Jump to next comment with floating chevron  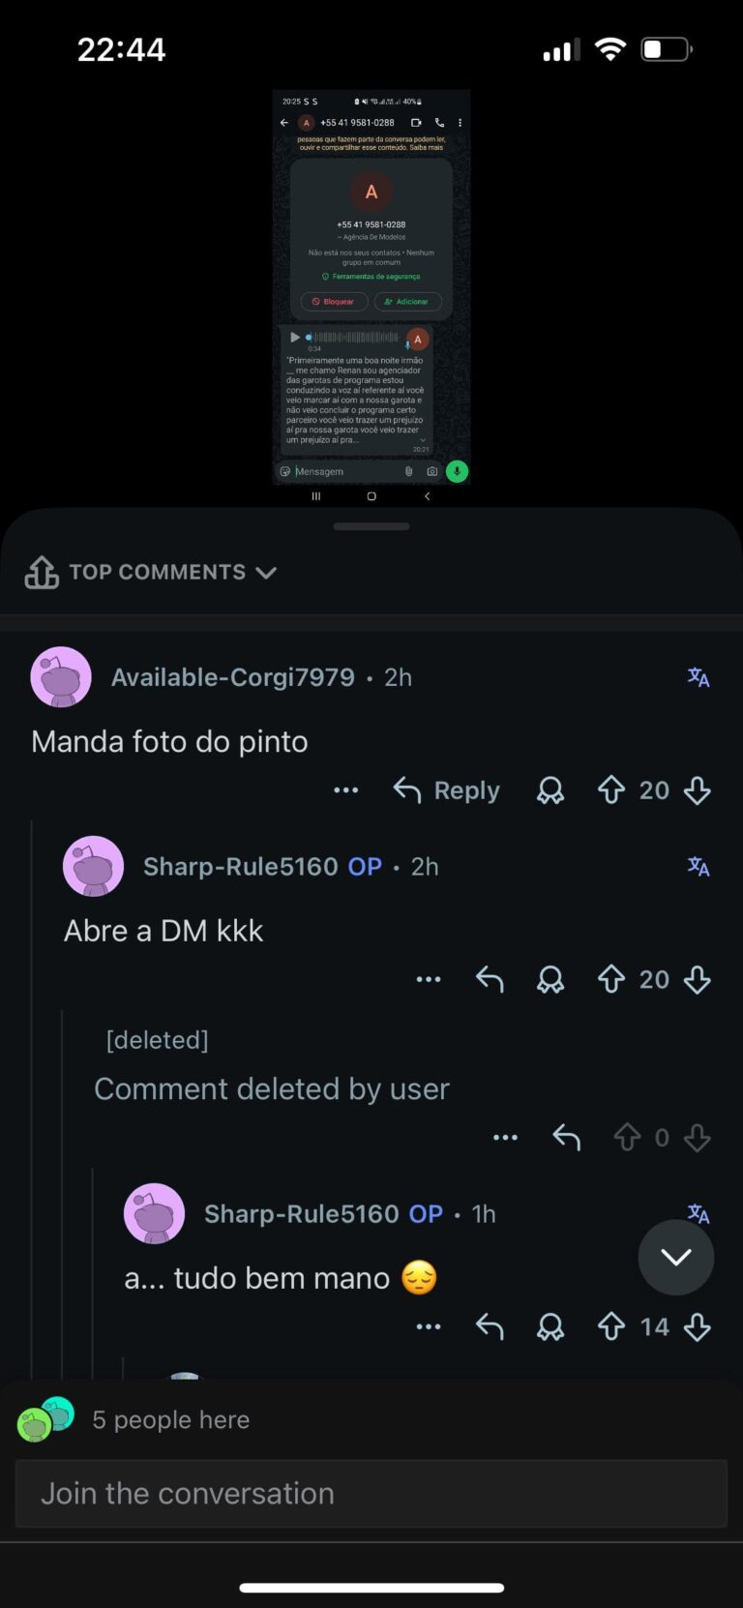[676, 1257]
